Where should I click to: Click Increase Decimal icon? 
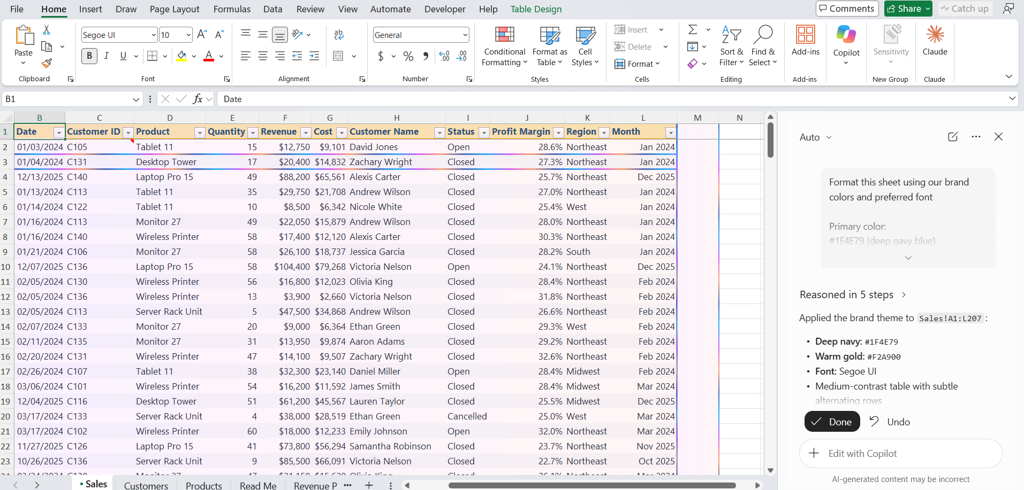[x=444, y=56]
